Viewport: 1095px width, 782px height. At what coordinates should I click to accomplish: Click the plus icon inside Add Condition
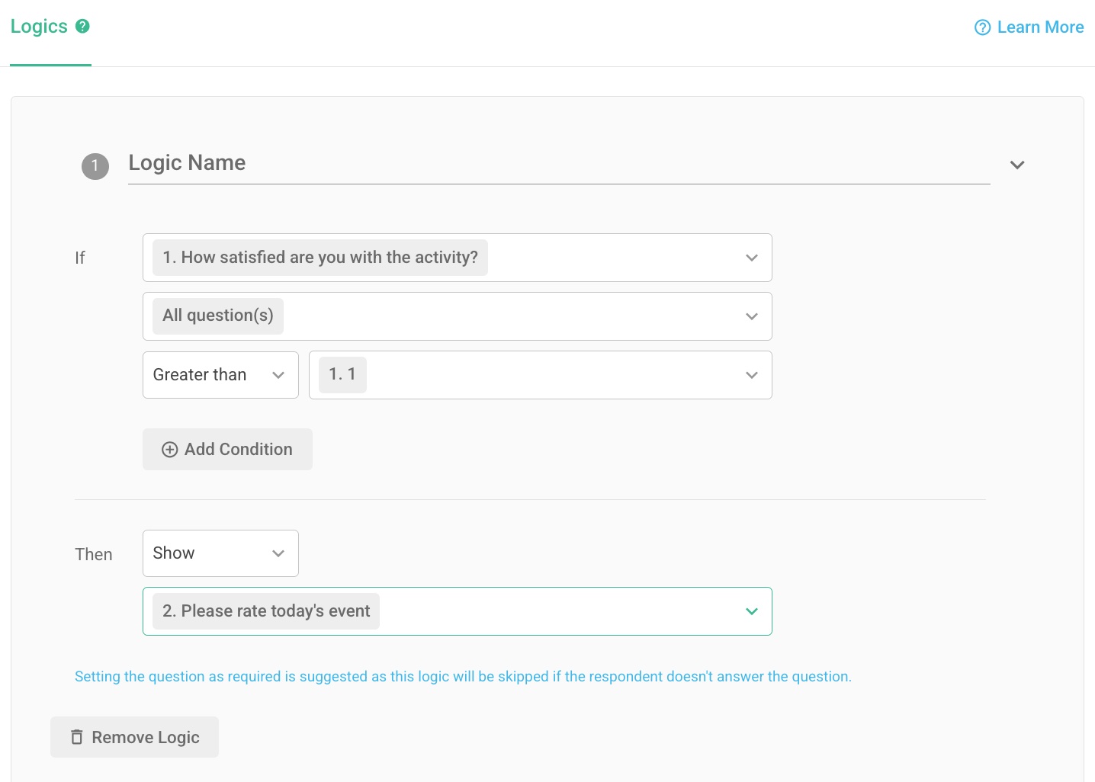(x=169, y=450)
